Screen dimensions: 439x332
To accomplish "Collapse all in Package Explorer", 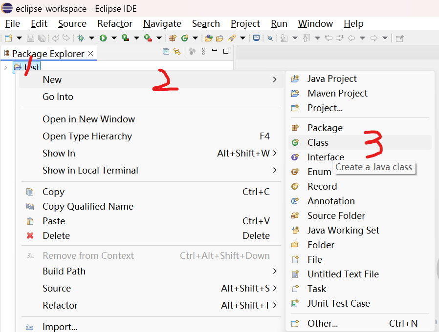I will point(166,51).
